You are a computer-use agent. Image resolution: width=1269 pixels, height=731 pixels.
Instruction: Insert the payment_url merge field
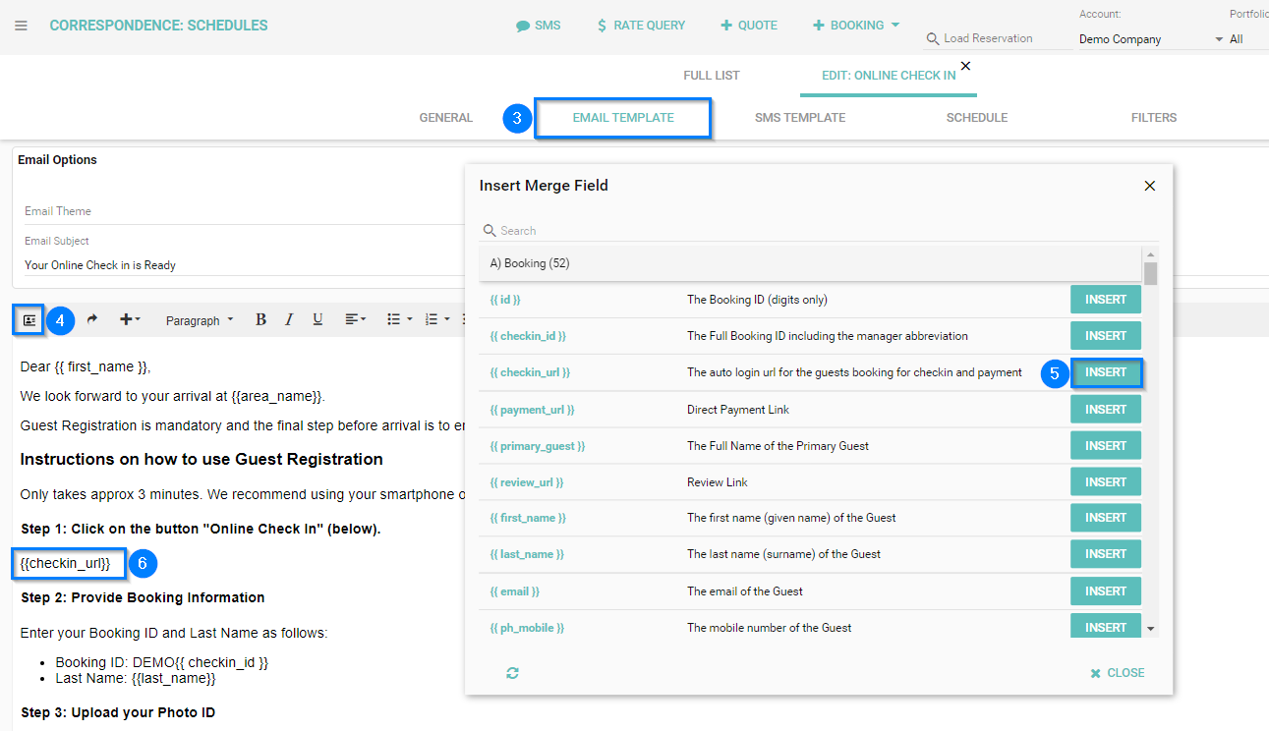[1105, 410]
